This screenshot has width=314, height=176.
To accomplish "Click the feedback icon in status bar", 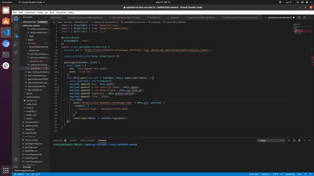I will click(306, 174).
